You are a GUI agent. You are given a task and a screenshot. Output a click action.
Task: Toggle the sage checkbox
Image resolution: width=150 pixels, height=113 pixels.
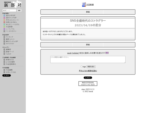[x=81, y=66]
